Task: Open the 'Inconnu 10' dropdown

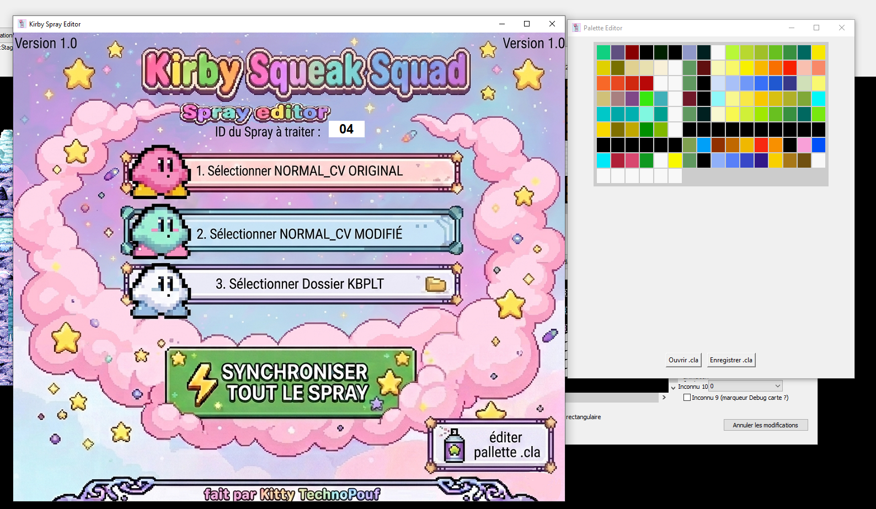Action: (745, 386)
